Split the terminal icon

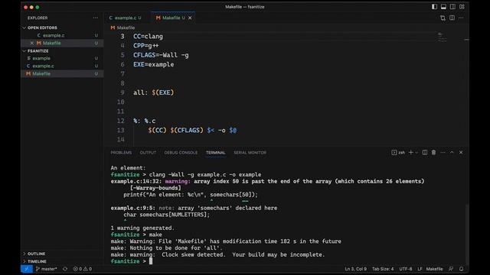[425, 153]
